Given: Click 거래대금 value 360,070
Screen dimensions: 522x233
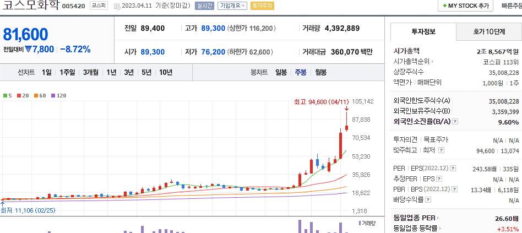Looking at the screenshot, I should point(345,52).
